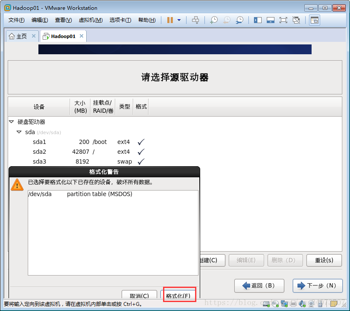Toggle the format checkmark for sda1
The width and height of the screenshot is (350, 311).
pyautogui.click(x=141, y=142)
